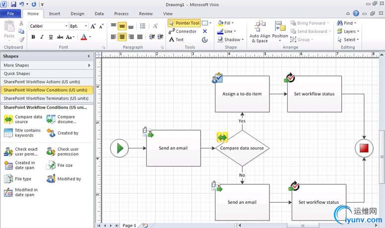Toggle Italic formatting
This screenshot has height=228, width=385.
point(42,37)
